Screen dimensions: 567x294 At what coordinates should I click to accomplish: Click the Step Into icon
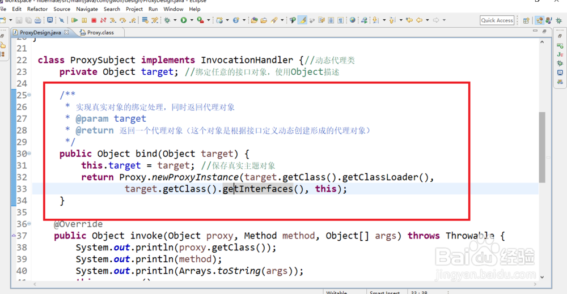(x=113, y=20)
